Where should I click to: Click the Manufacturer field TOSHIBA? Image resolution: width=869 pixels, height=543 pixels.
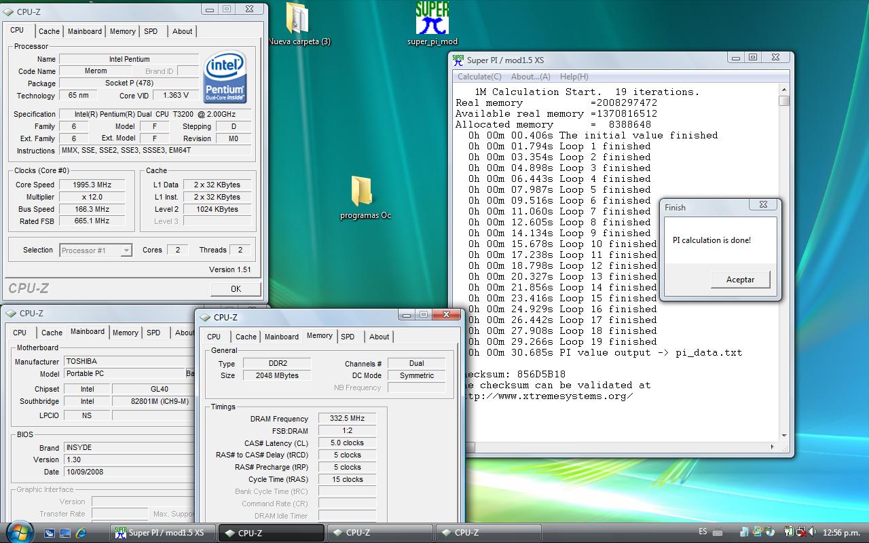click(130, 362)
